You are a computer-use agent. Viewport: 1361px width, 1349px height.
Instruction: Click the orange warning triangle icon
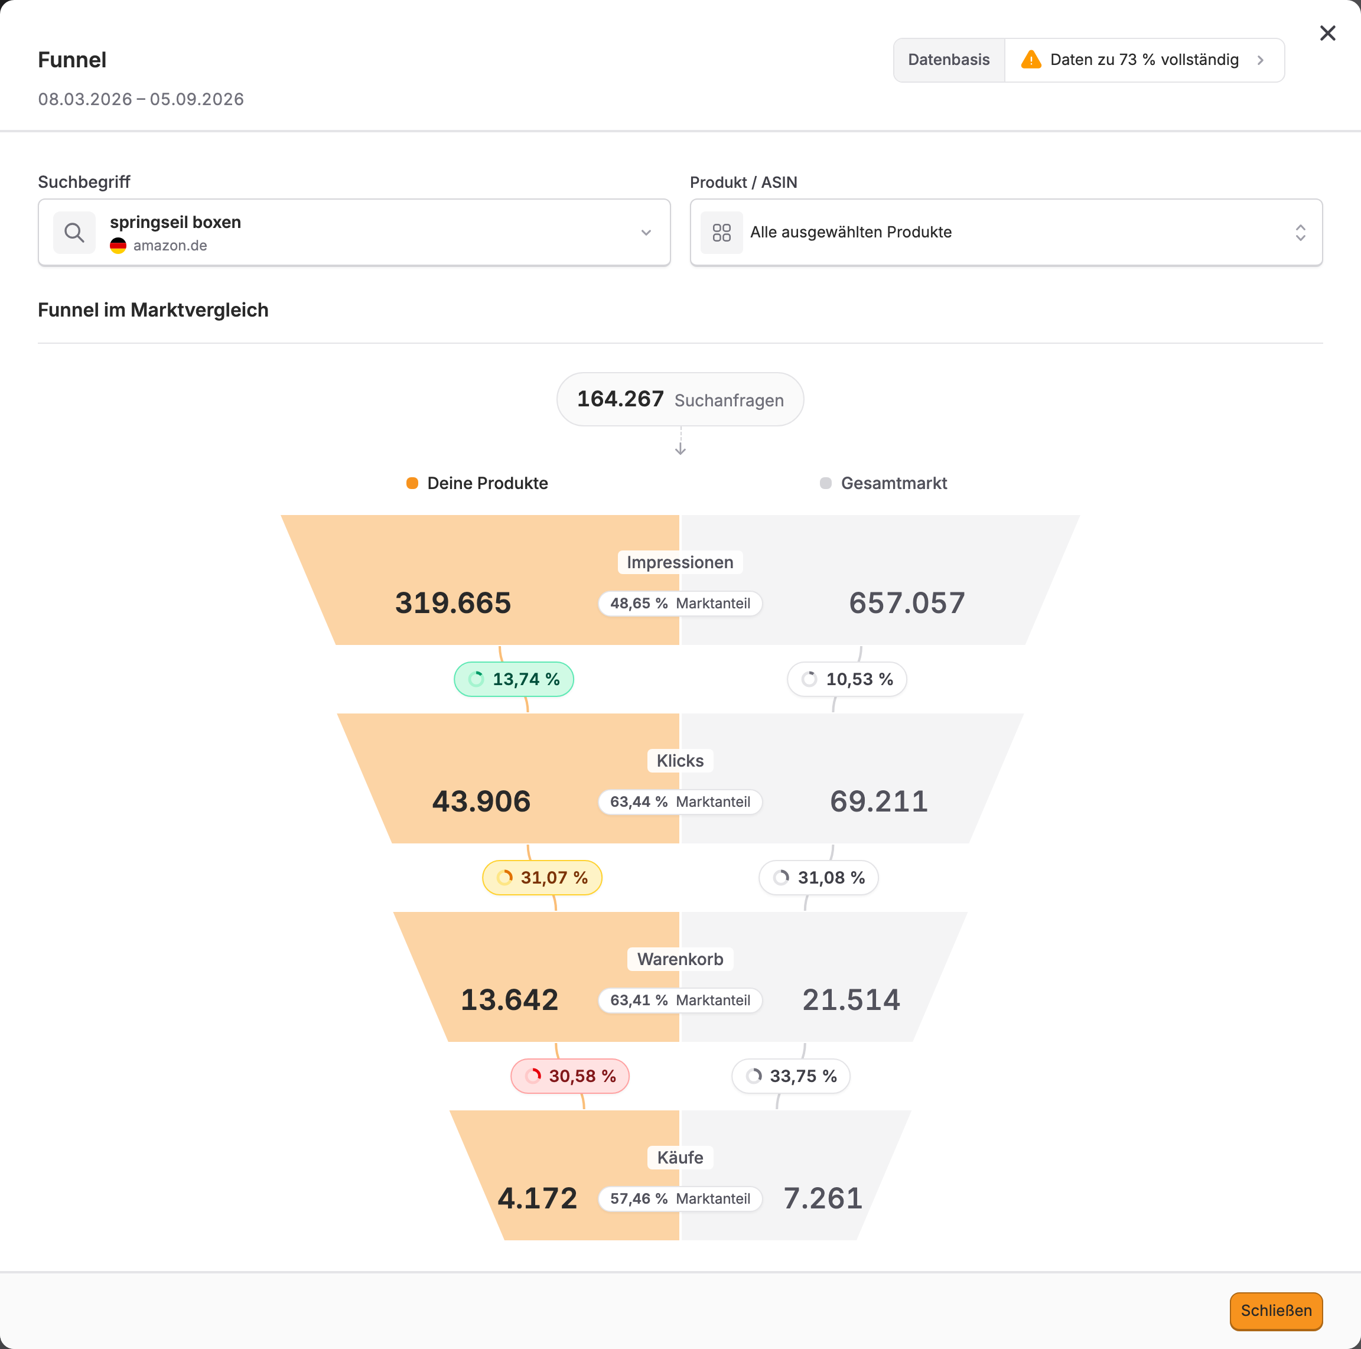pyautogui.click(x=1031, y=60)
